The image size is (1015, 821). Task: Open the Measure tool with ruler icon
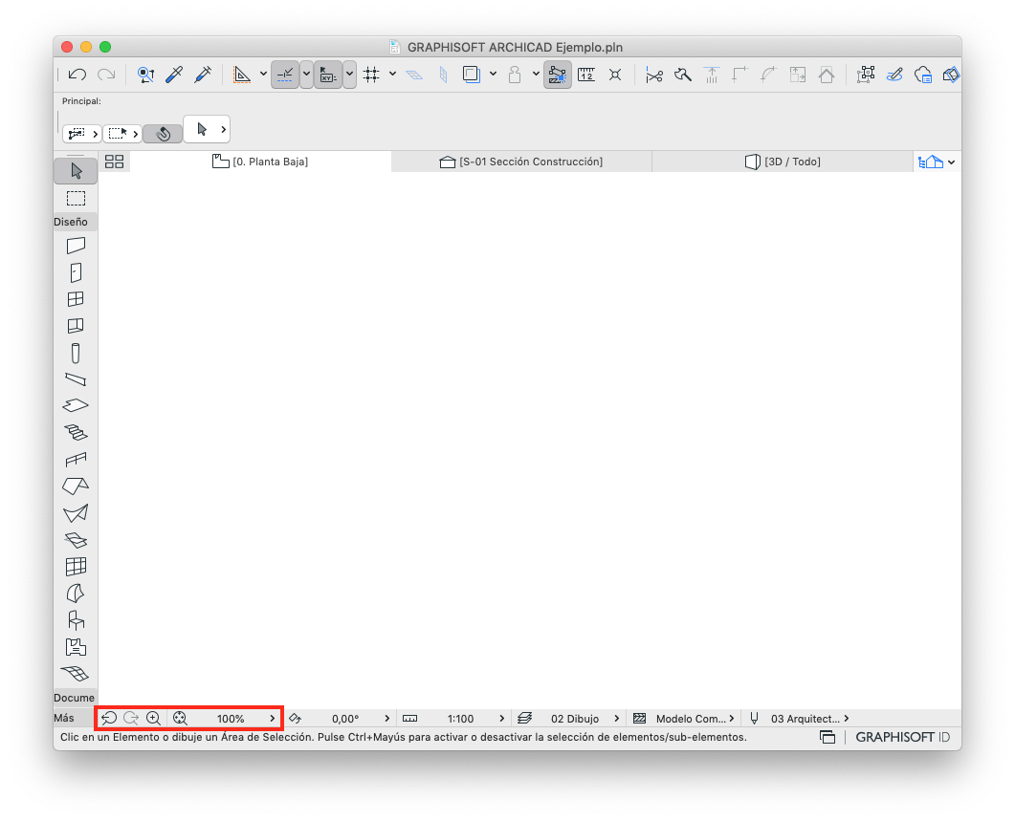click(x=586, y=76)
